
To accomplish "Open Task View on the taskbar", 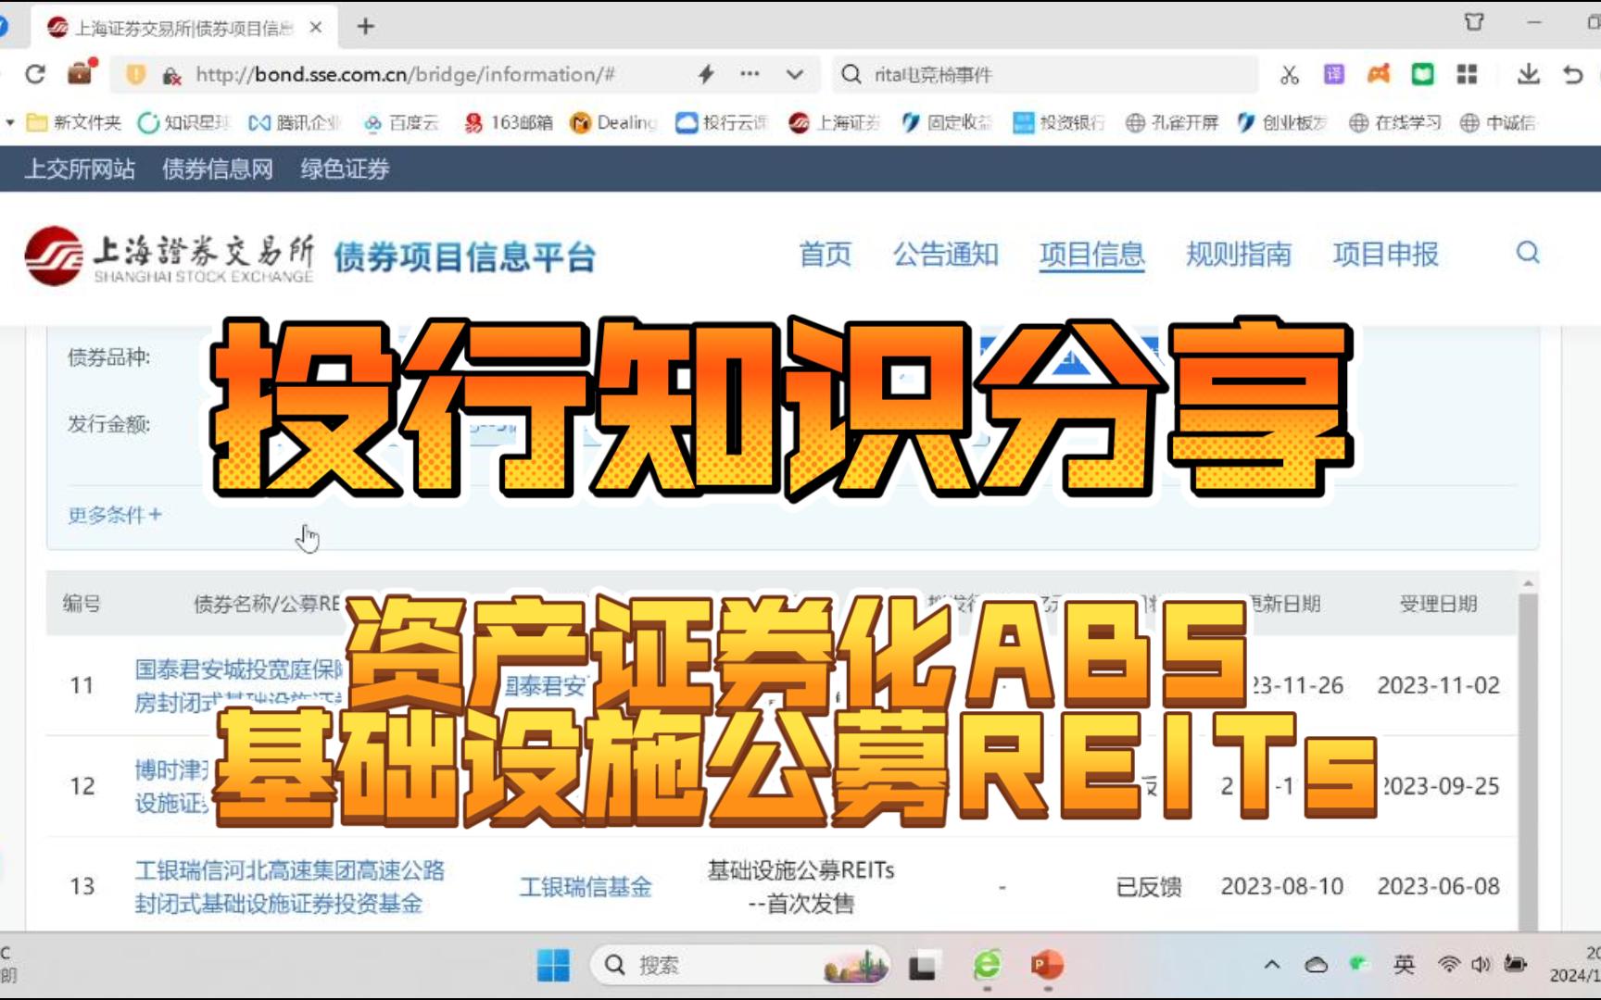I will (922, 966).
